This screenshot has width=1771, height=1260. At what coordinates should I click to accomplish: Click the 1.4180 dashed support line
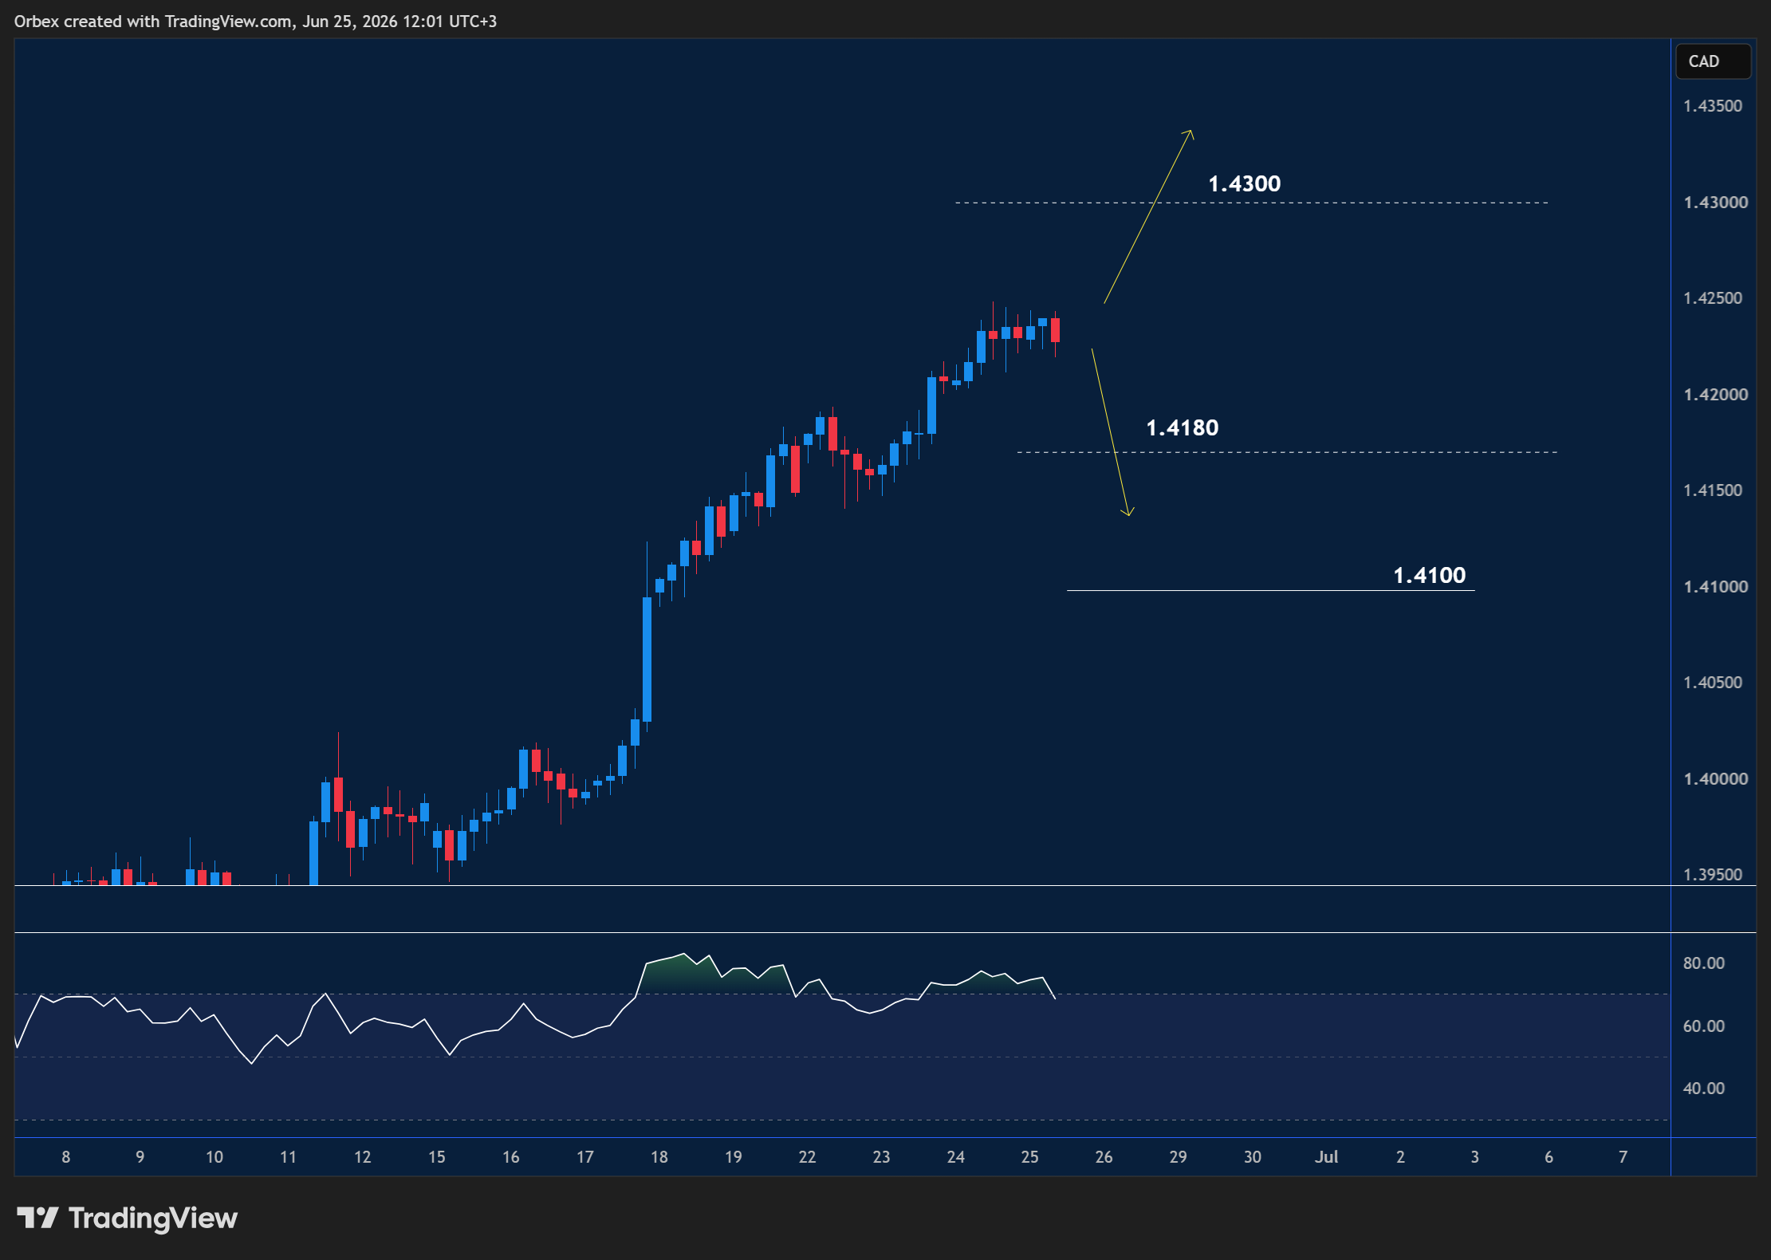tap(1287, 452)
